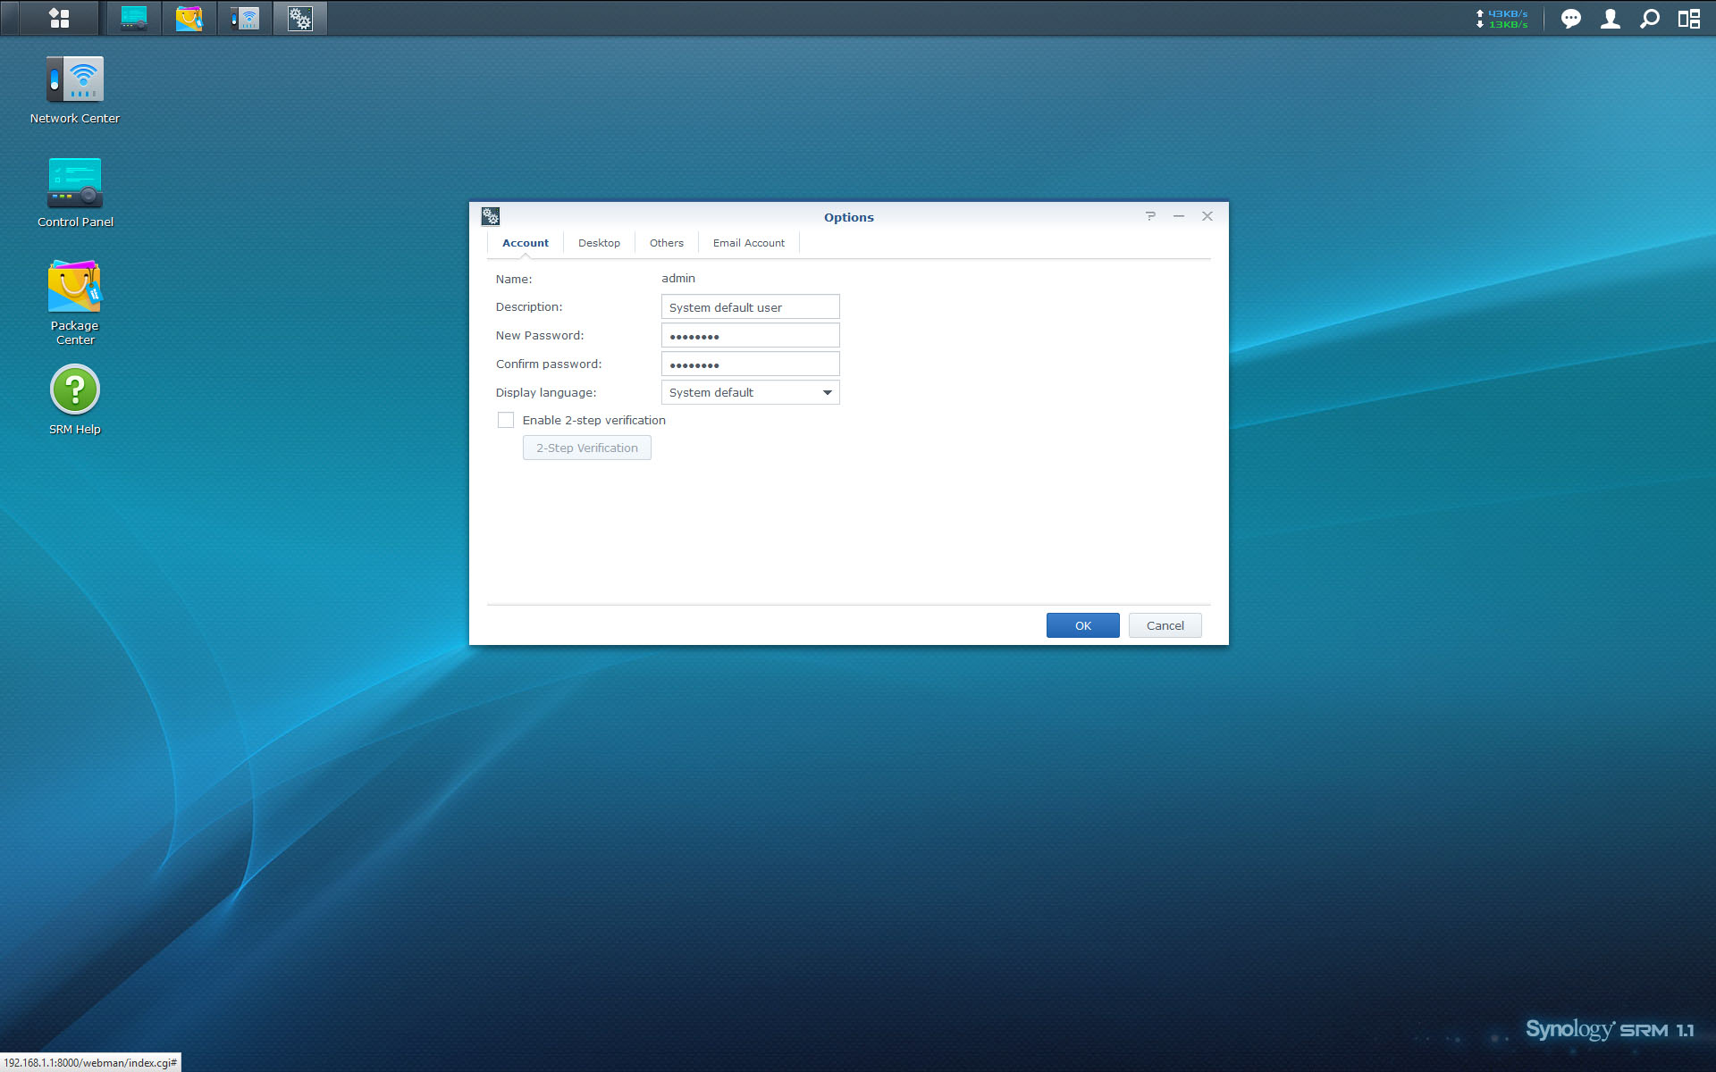This screenshot has height=1072, width=1716.
Task: Focus the New Password field
Action: [x=750, y=335]
